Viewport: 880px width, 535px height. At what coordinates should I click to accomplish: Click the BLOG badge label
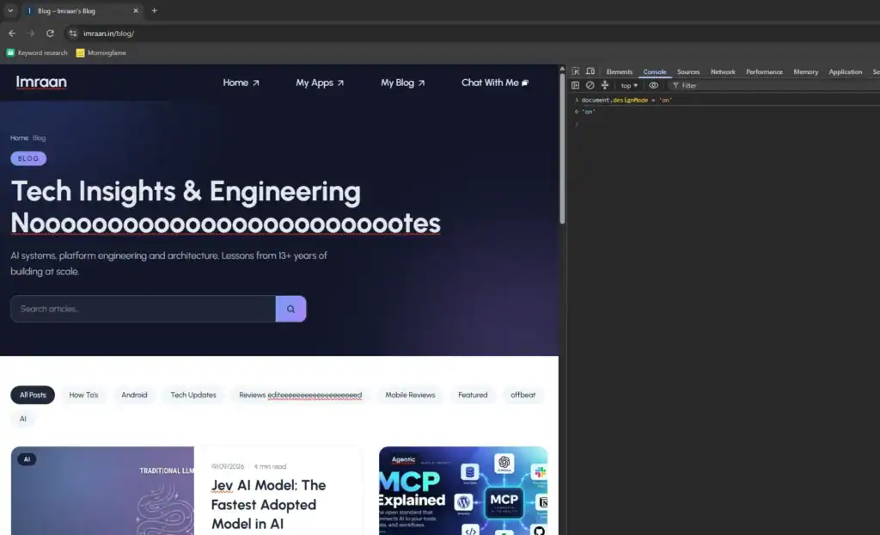(x=28, y=158)
